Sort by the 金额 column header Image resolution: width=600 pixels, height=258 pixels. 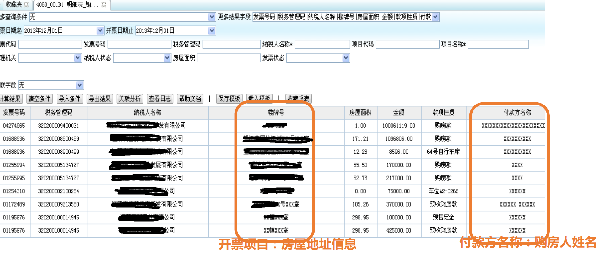pyautogui.click(x=399, y=112)
